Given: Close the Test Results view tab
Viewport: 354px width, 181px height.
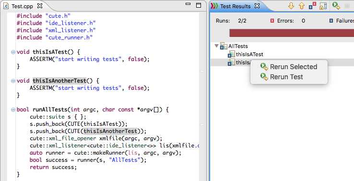Looking at the screenshot, I should click(257, 6).
